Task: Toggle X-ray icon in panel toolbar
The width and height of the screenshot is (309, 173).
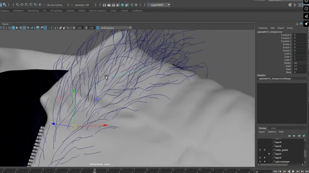Action: point(61,28)
